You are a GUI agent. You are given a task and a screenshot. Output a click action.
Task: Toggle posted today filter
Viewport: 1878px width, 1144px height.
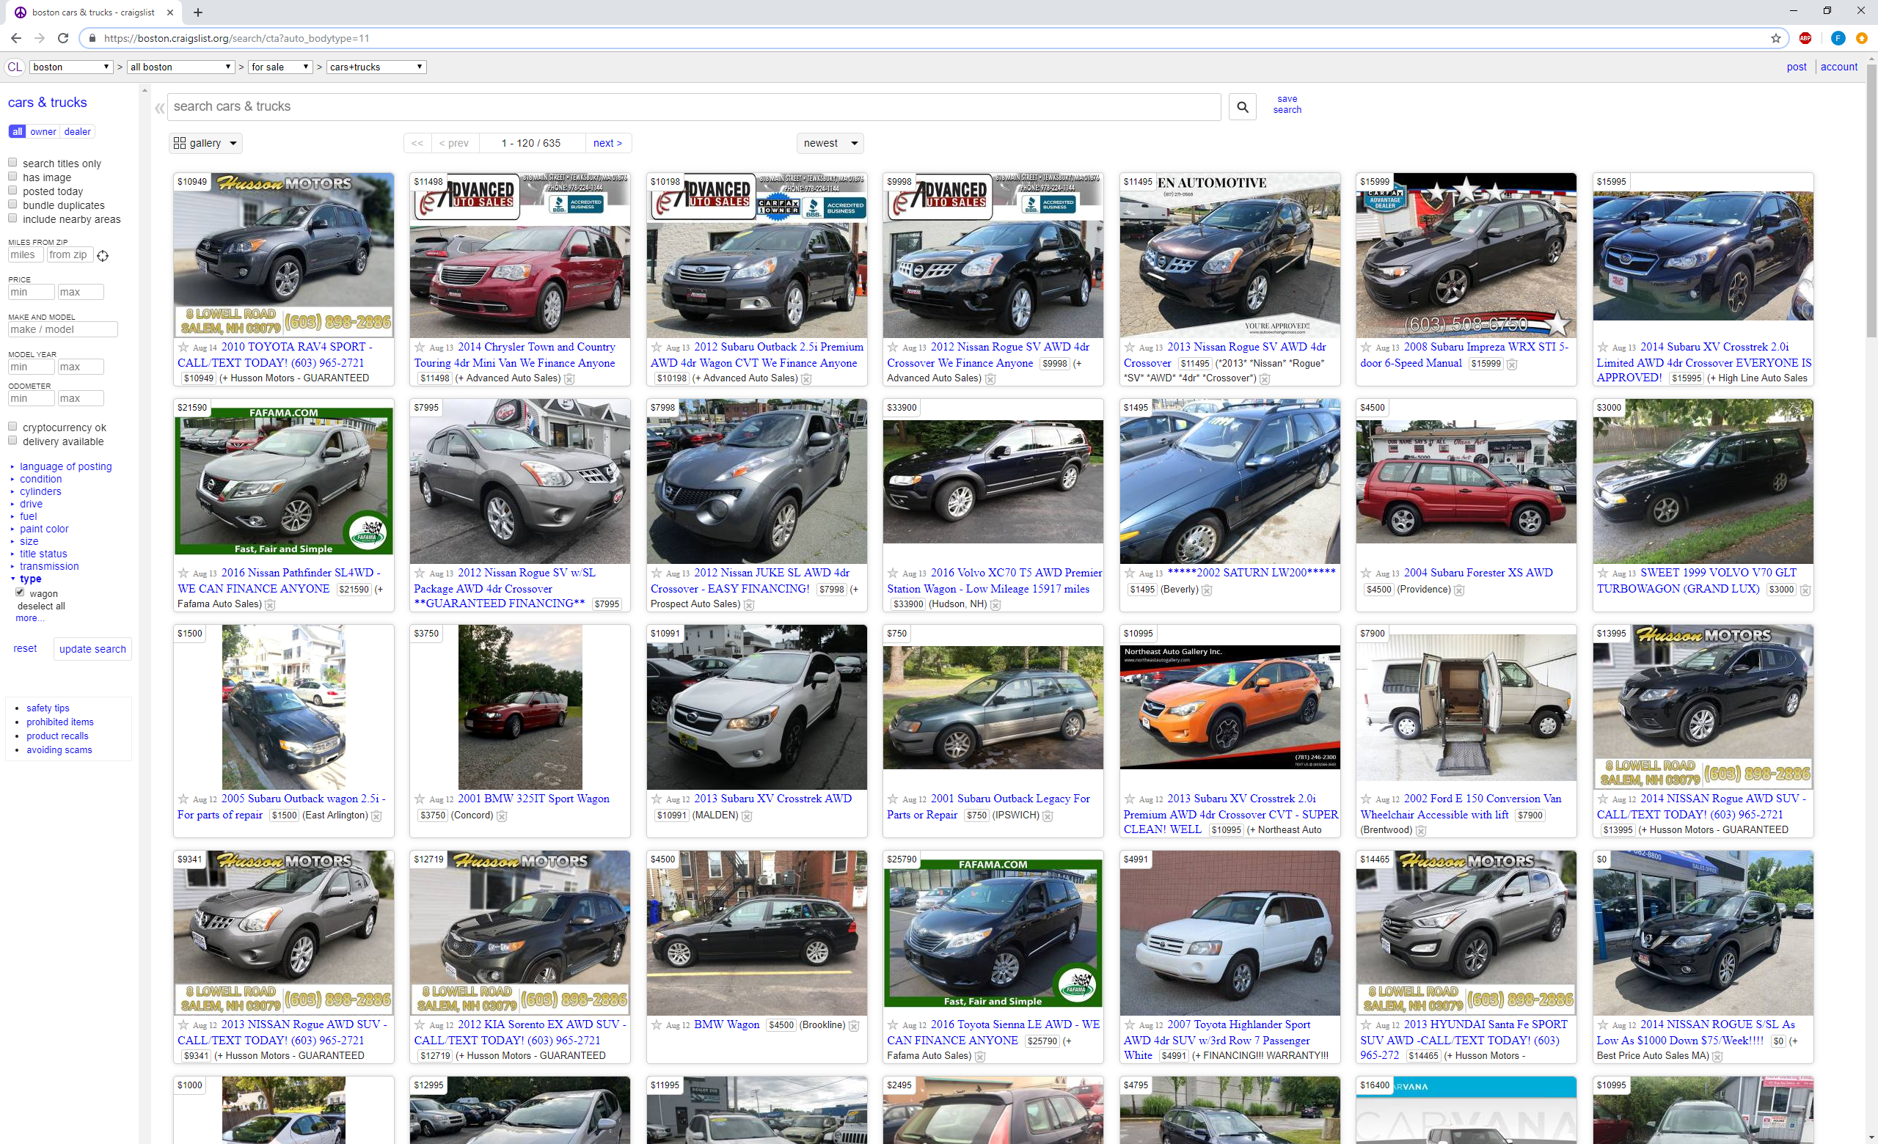tap(12, 191)
